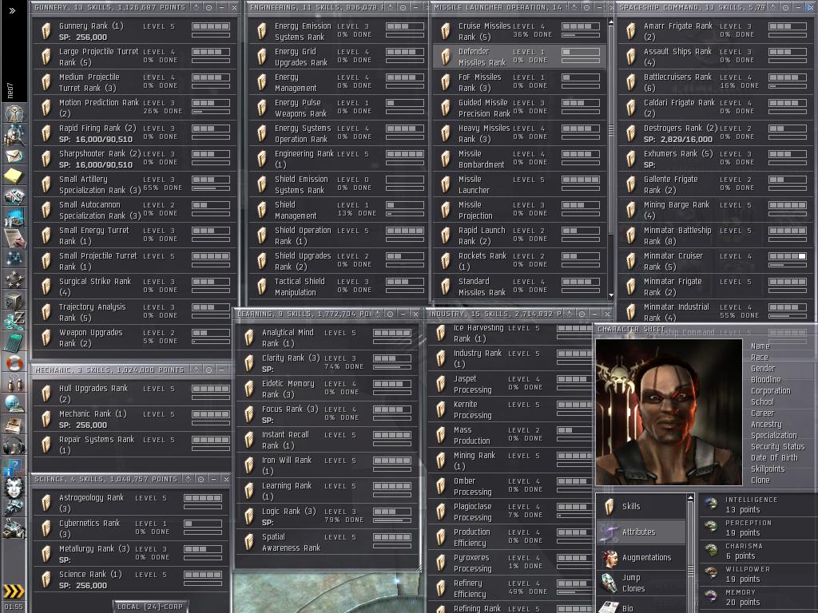
Task: Click the Minmatar Cruiser Rank level bar
Action: [787, 256]
